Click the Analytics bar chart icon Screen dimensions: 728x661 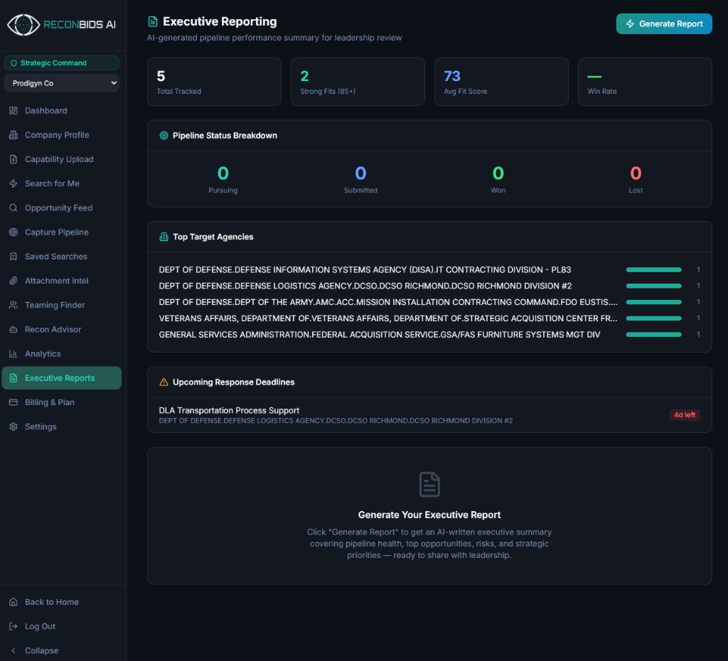14,354
